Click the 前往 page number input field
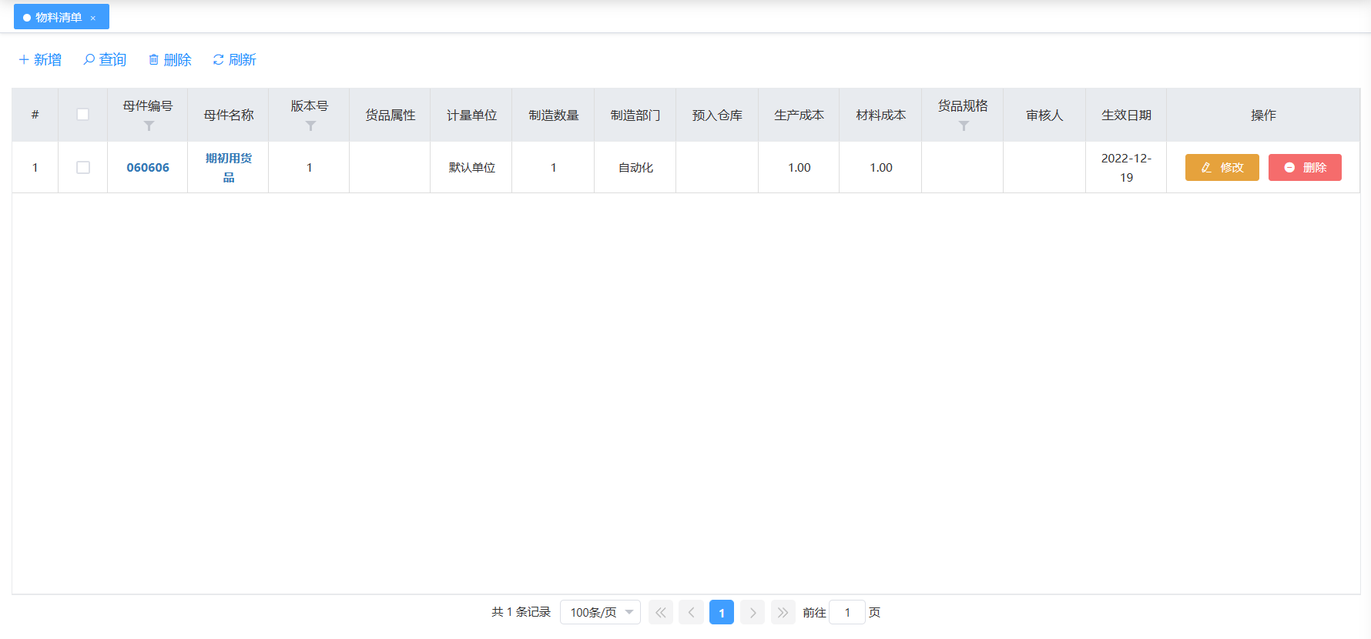This screenshot has width=1371, height=639. pos(847,613)
